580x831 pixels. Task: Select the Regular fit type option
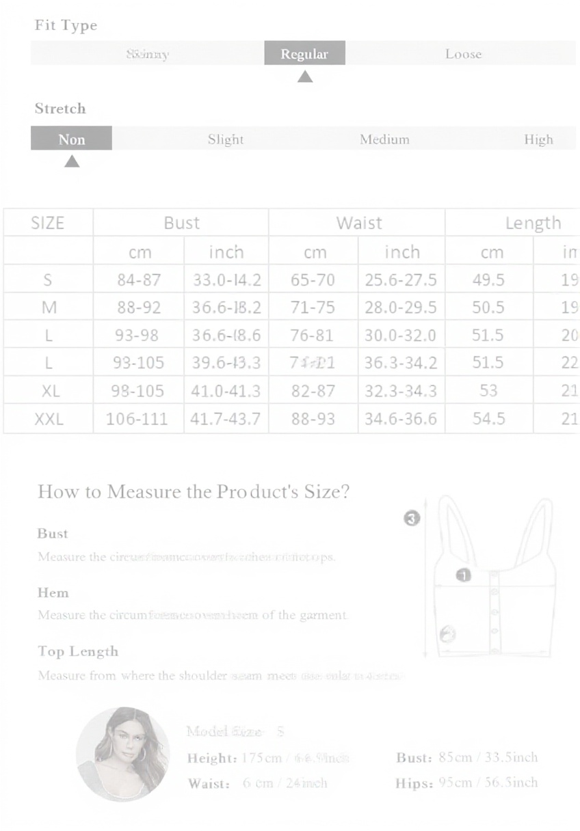click(304, 54)
